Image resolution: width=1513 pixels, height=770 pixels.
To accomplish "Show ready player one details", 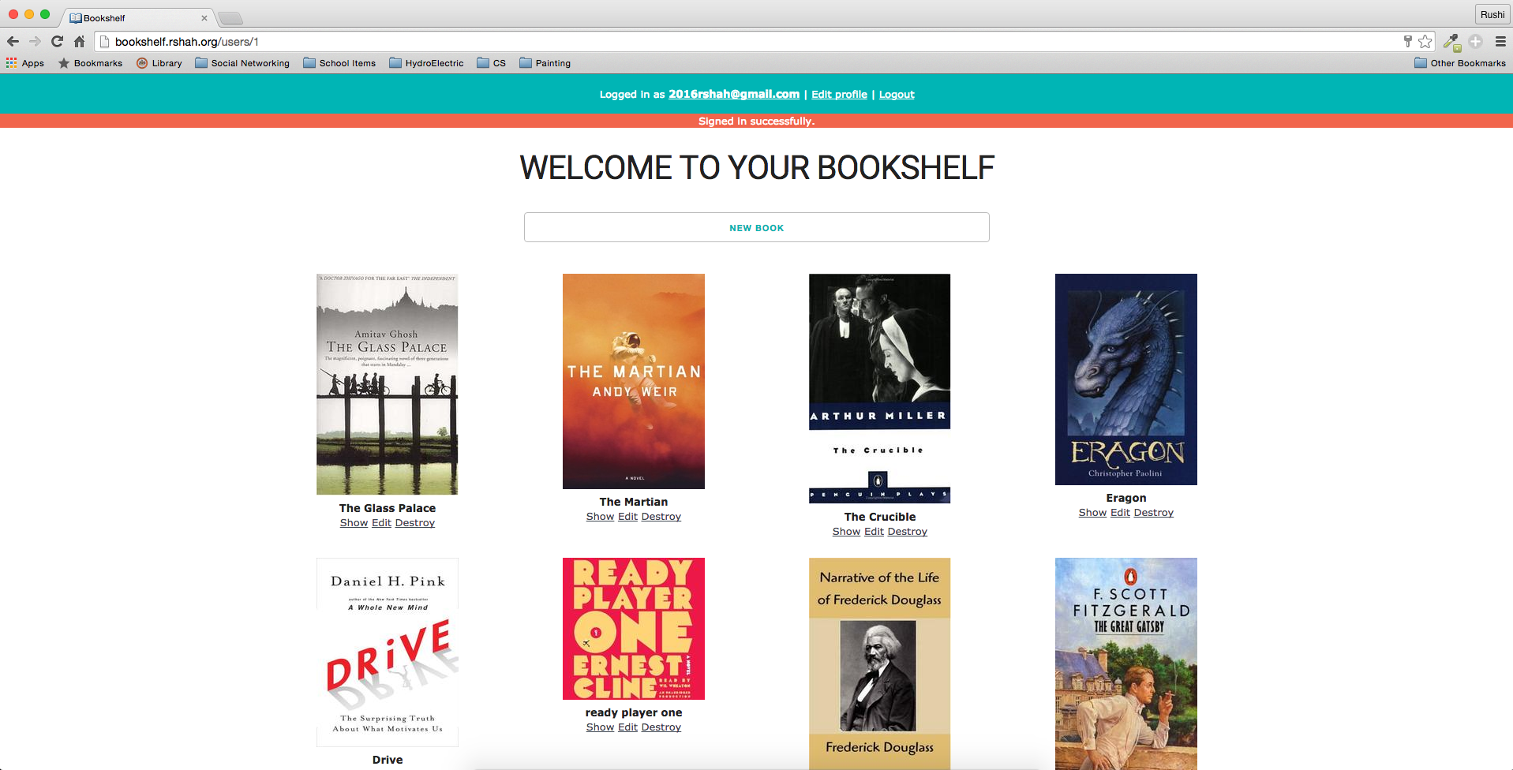I will pyautogui.click(x=600, y=727).
